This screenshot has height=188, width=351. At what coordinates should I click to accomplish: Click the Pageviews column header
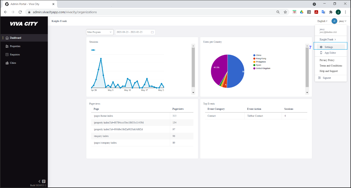pyautogui.click(x=178, y=109)
